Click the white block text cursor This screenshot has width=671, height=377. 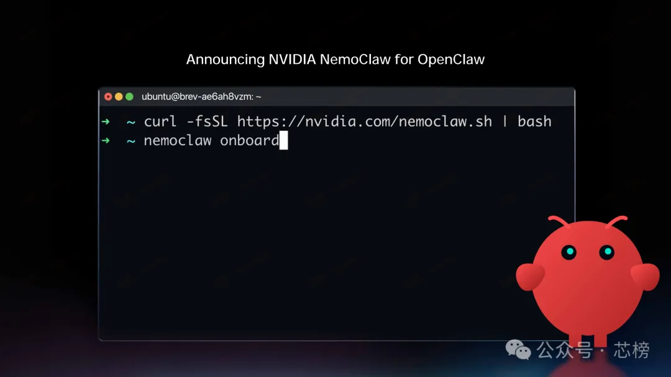[x=284, y=141]
